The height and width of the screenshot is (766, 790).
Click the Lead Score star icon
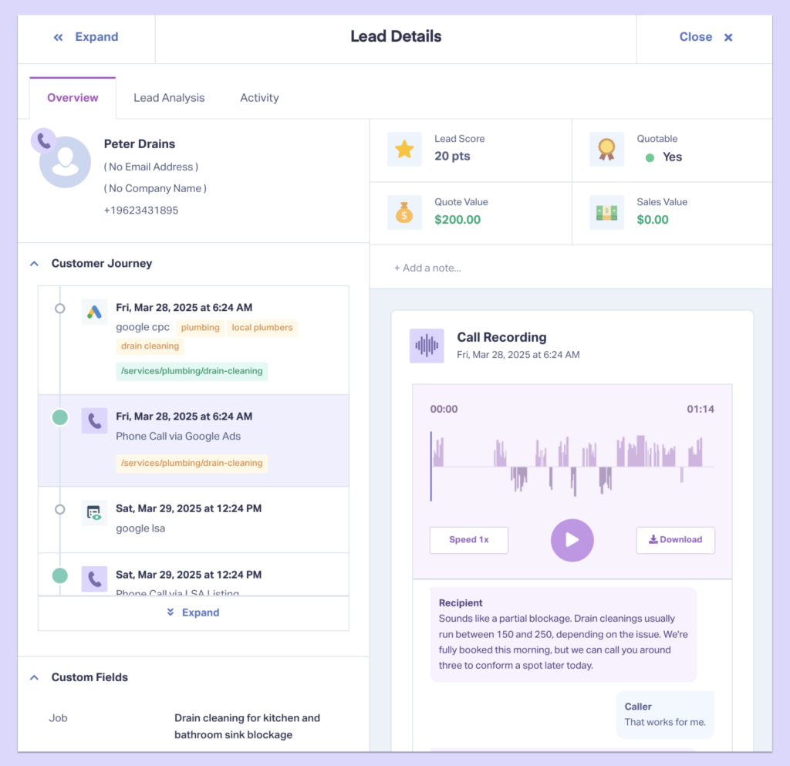tap(404, 148)
